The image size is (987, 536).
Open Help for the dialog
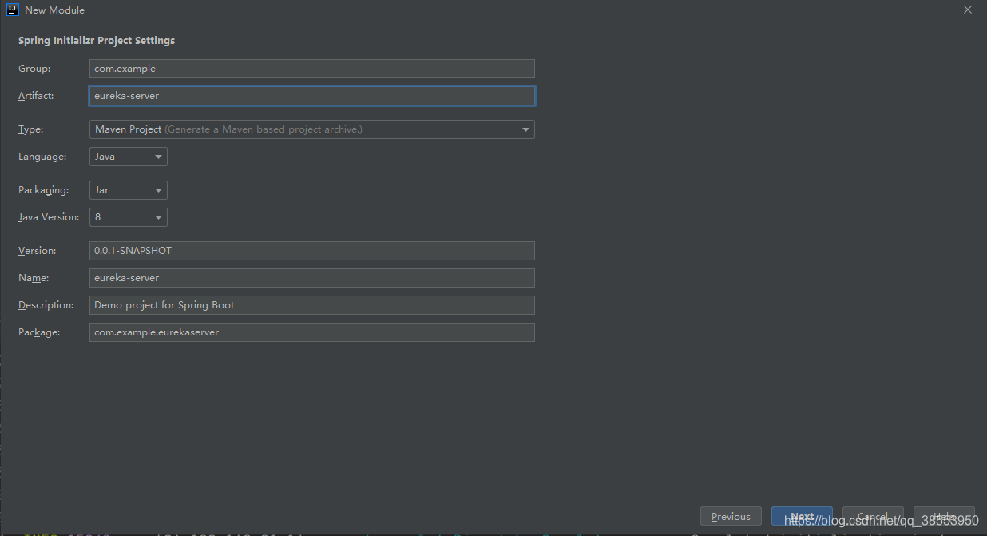(x=944, y=516)
